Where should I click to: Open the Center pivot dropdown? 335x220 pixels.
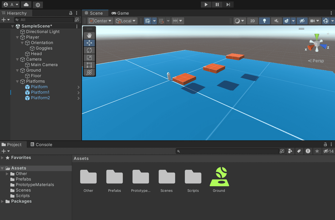tap(100, 21)
